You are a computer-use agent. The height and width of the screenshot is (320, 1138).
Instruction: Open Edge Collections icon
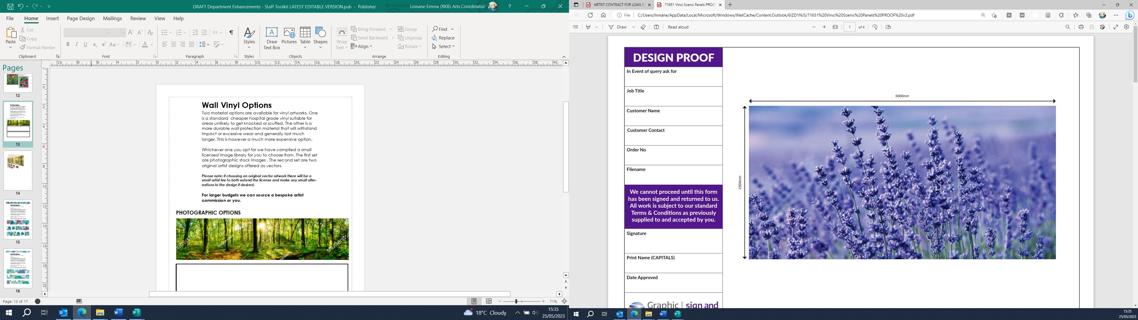point(1089,15)
